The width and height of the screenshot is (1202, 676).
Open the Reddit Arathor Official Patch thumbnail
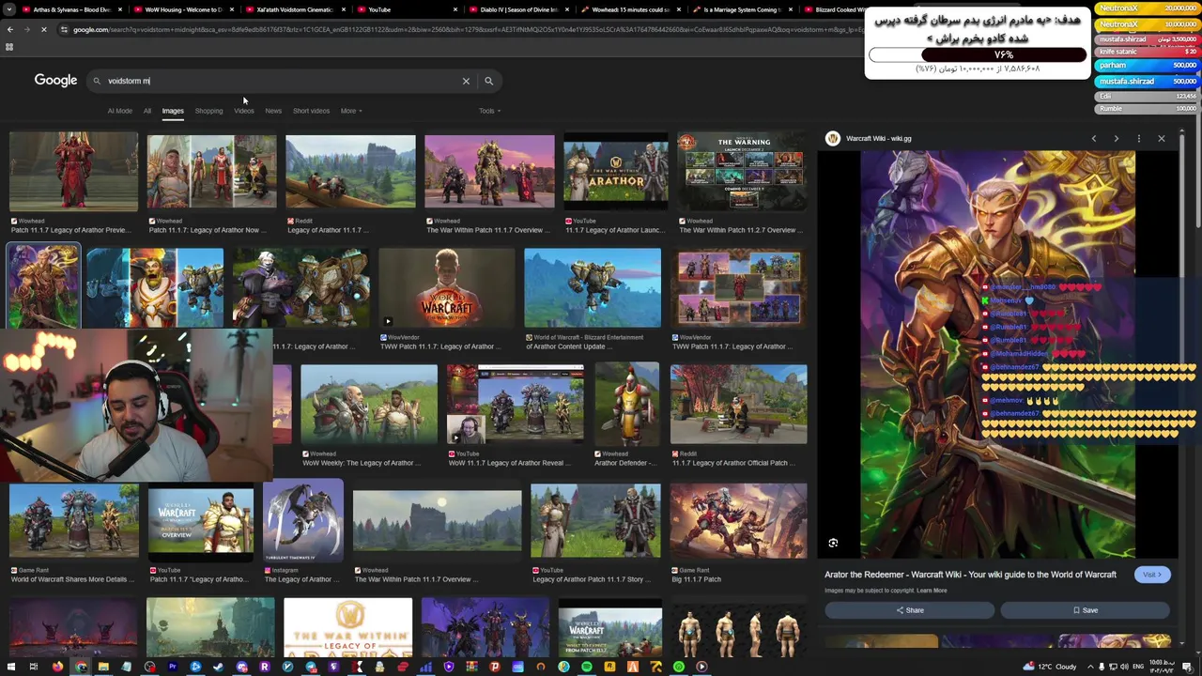[x=738, y=404]
